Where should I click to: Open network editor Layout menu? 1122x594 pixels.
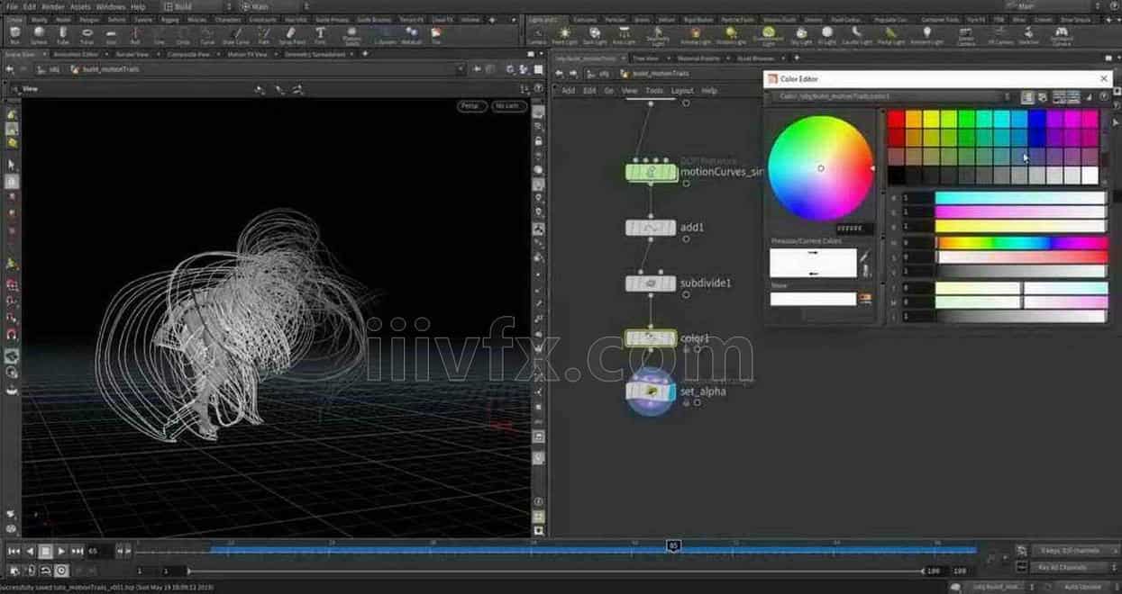pyautogui.click(x=682, y=90)
